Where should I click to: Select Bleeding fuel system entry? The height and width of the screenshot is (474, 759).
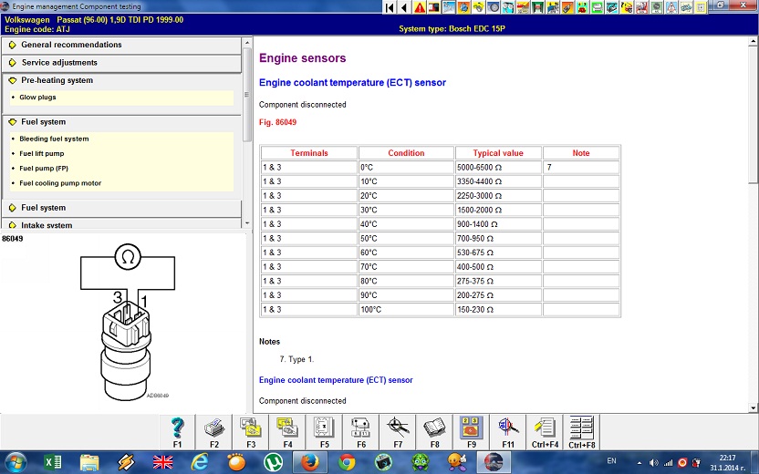tap(54, 139)
